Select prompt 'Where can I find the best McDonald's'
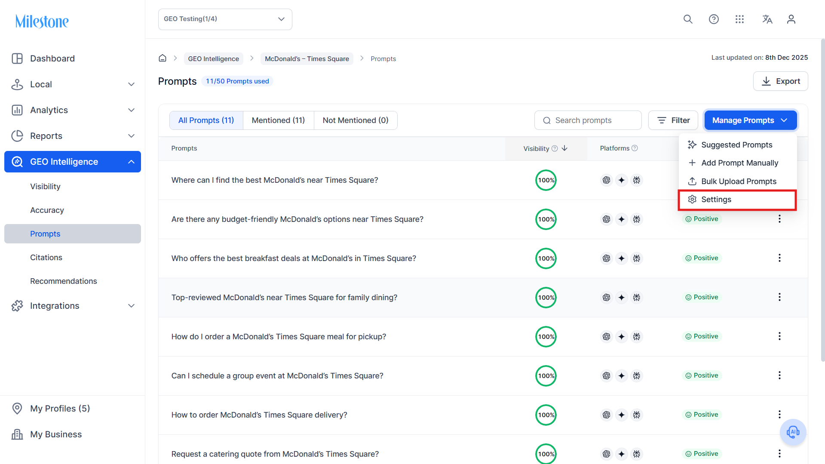 click(x=275, y=180)
